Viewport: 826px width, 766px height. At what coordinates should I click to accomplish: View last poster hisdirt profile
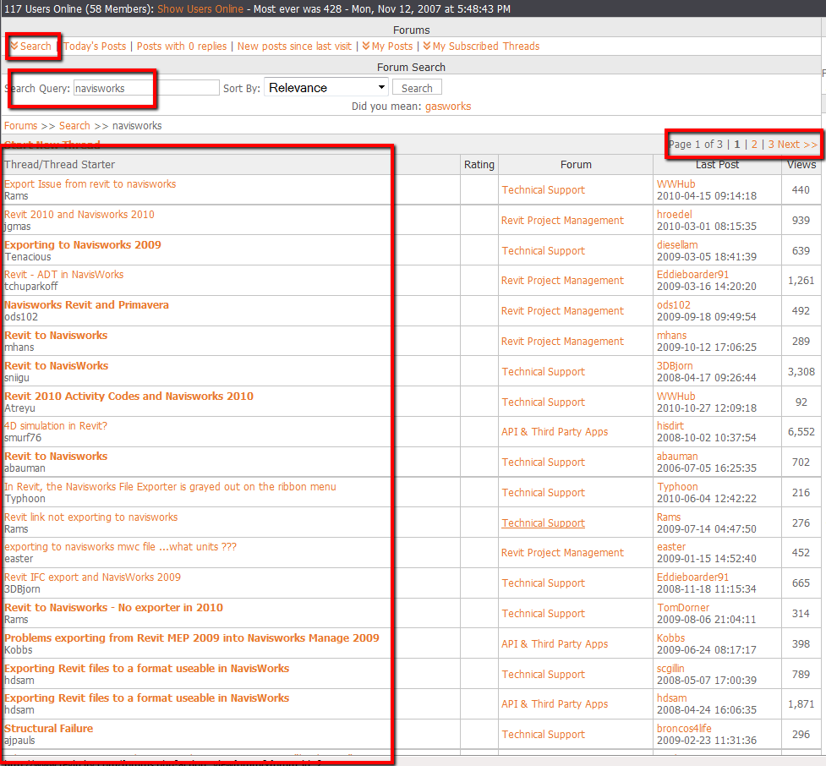[x=670, y=425]
